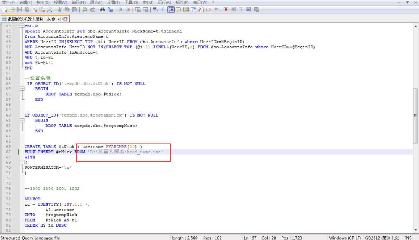The height and width of the screenshot is (240, 419).
Task: Click the New file toolbar icon
Action: [x=4, y=9]
